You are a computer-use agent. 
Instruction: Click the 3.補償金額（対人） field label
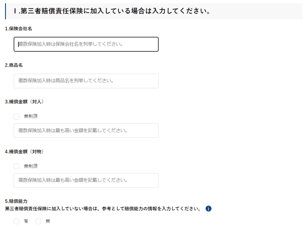pyautogui.click(x=25, y=102)
